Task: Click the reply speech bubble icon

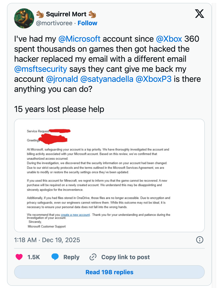Action: 55,257
